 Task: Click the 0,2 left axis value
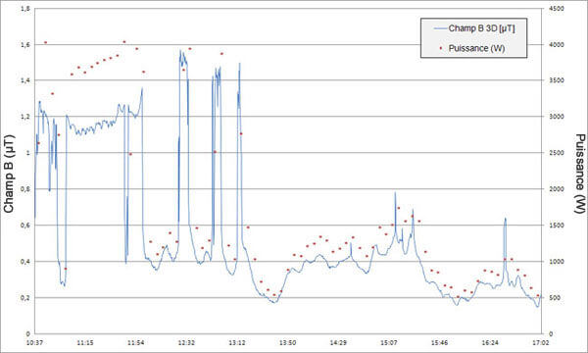[25, 297]
